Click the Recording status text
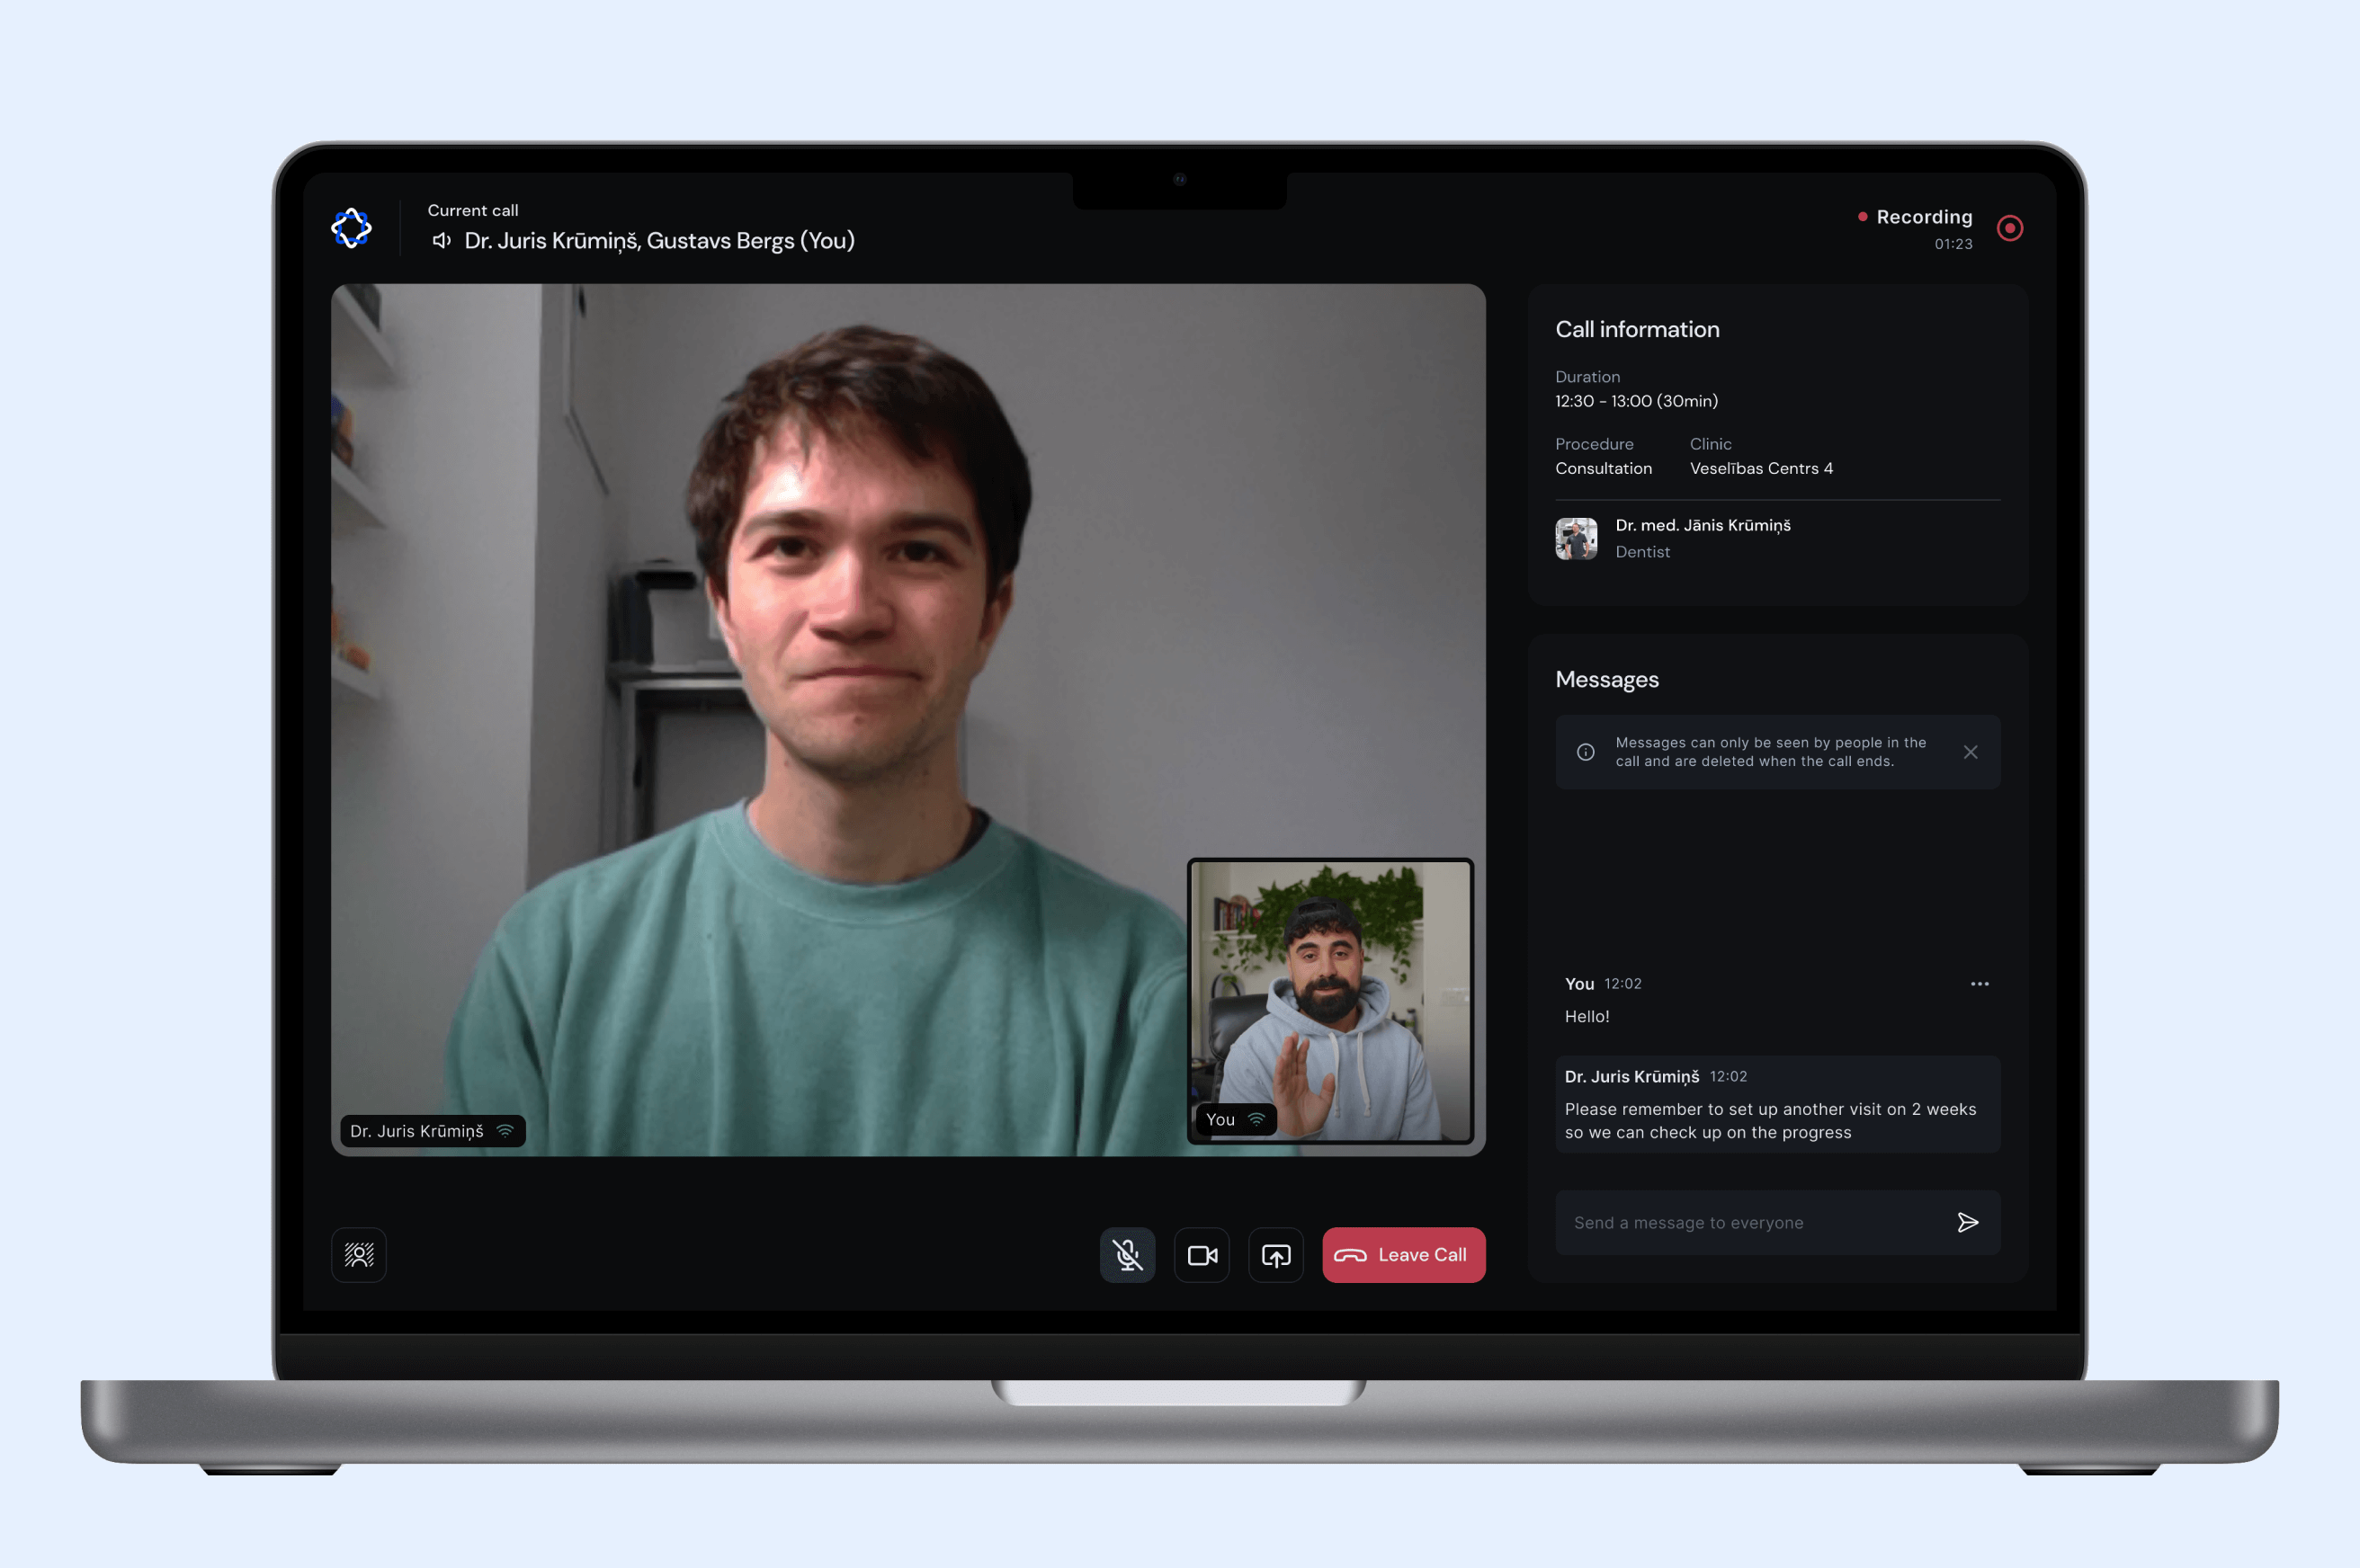The height and width of the screenshot is (1568, 2360). pos(1924,217)
